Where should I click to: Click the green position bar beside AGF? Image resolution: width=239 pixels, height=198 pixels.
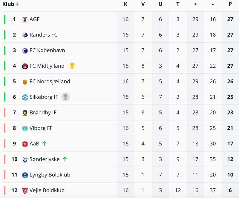click(x=5, y=19)
